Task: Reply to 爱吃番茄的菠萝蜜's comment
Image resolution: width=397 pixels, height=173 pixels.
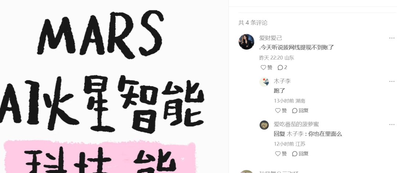Action: point(300,154)
